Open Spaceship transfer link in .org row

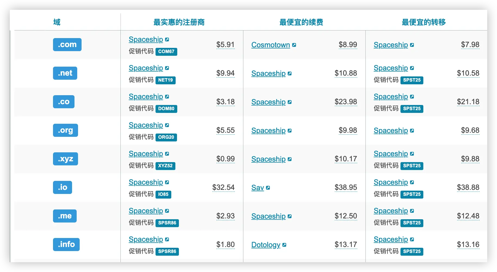[391, 131]
